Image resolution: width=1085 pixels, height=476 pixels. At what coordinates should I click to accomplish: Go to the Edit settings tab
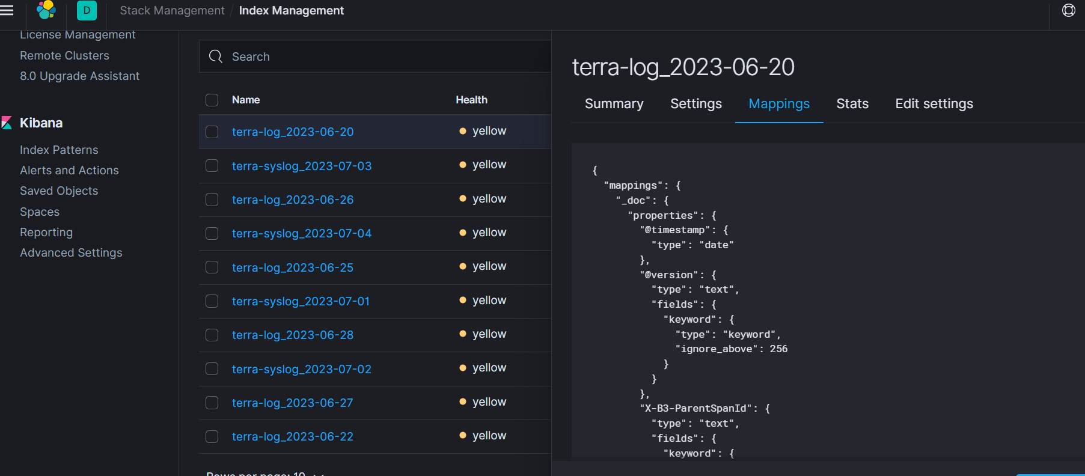[934, 104]
